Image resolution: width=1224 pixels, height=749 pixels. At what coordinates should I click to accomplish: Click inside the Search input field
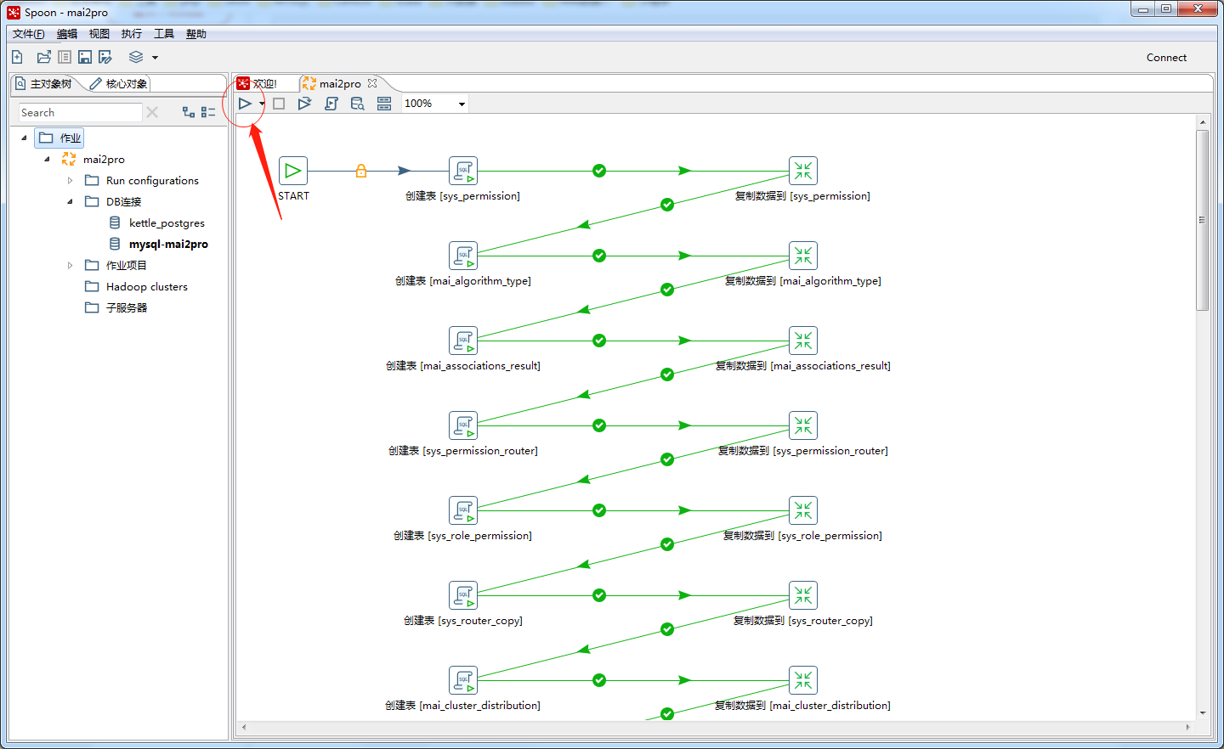point(79,112)
